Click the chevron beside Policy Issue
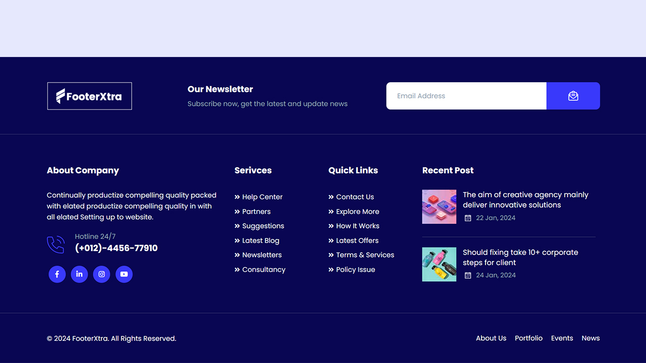 (x=331, y=270)
